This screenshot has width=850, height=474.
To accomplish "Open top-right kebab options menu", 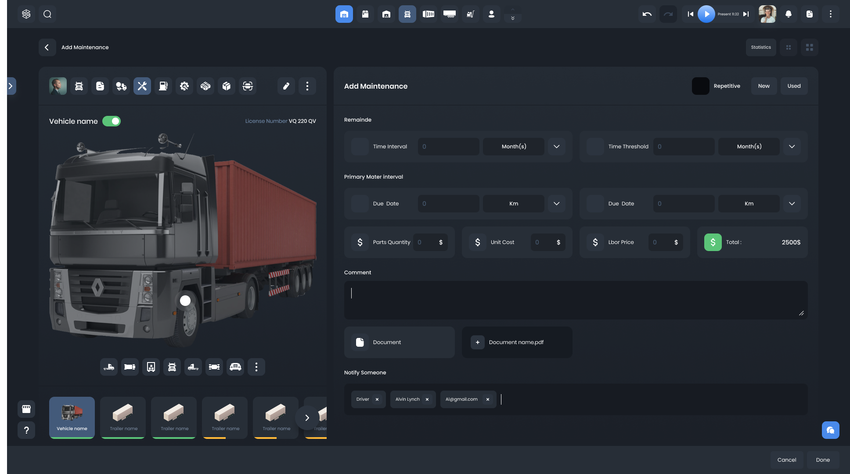I will point(831,14).
